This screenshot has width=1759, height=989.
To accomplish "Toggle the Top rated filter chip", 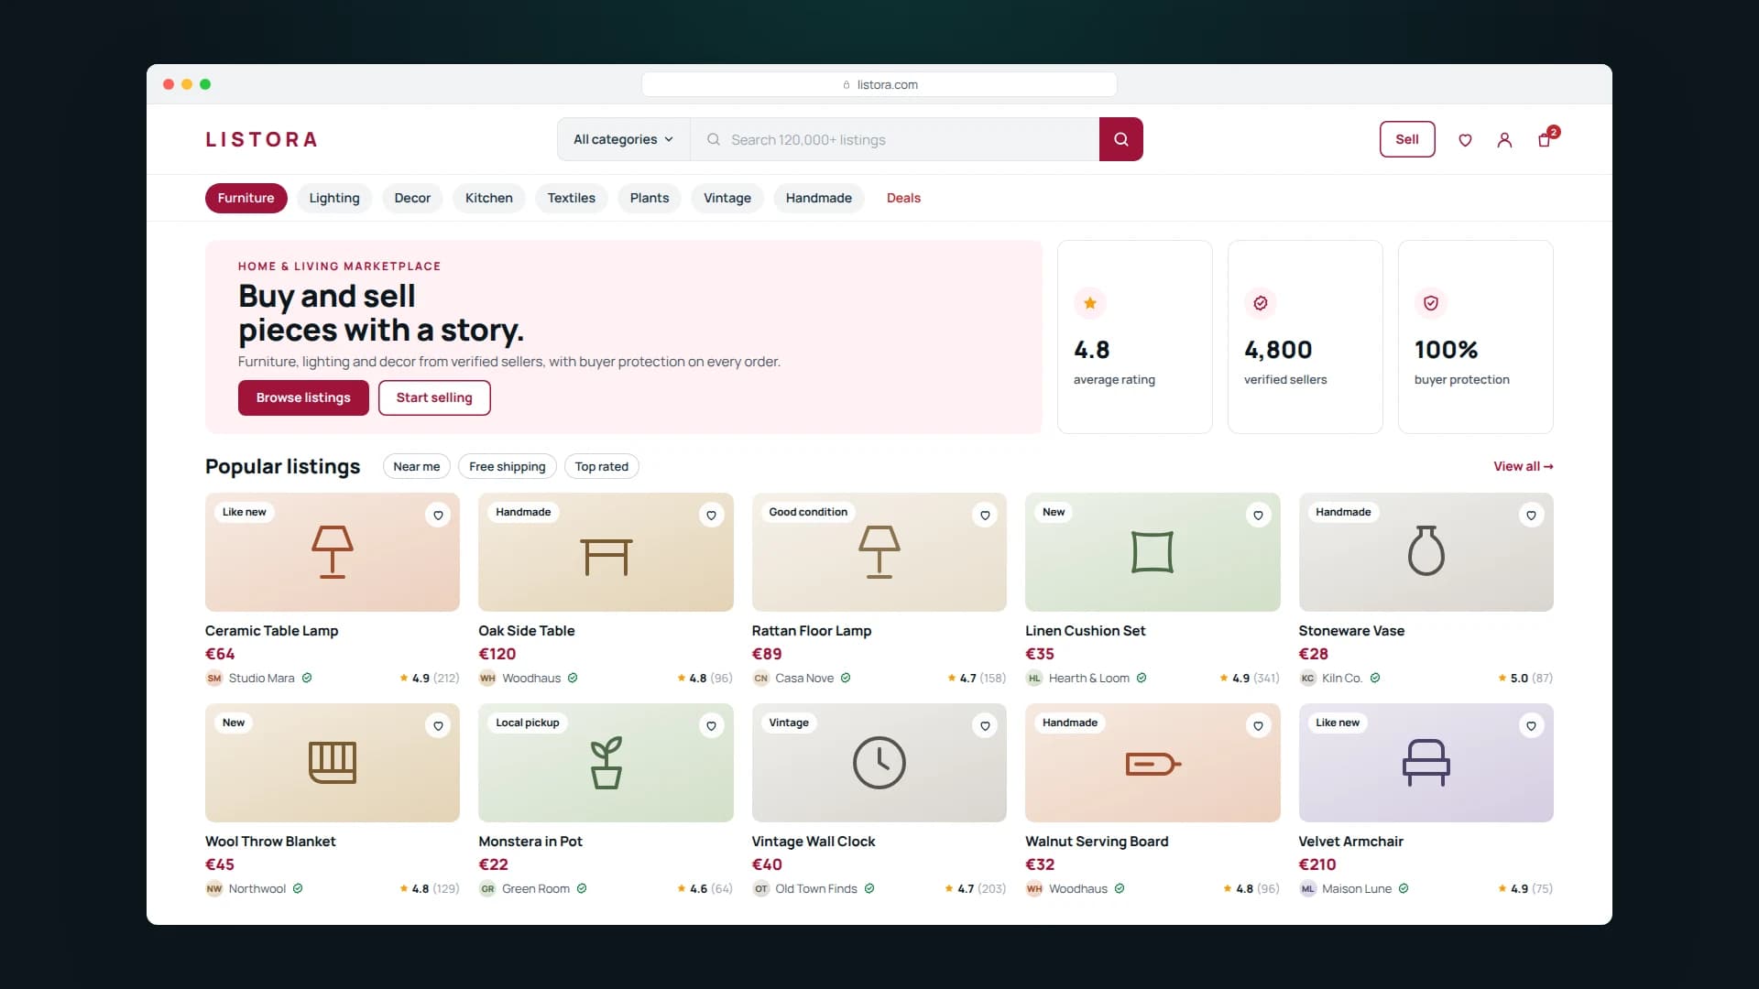I will point(602,466).
